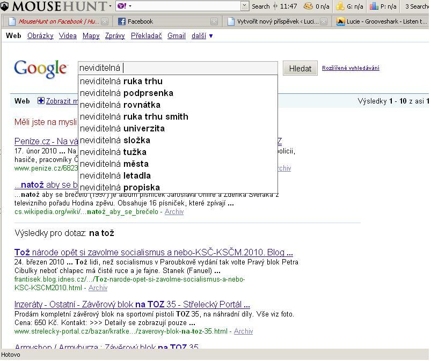The width and height of the screenshot is (431, 361).
Task: Open the Mapy link
Action: [91, 36]
